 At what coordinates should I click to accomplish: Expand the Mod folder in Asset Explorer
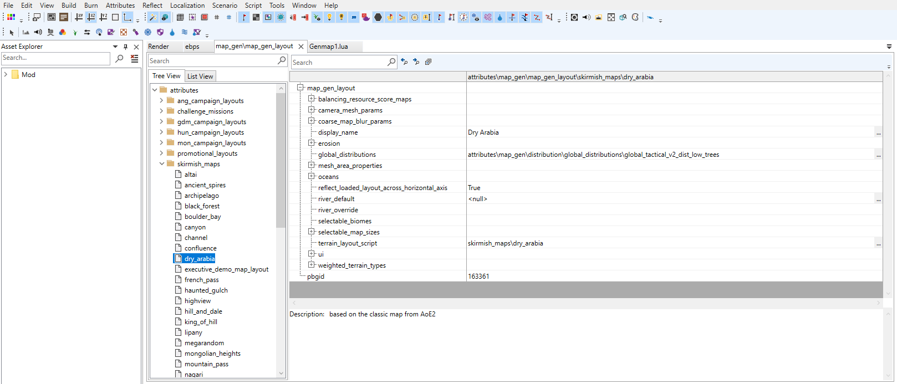(6, 74)
